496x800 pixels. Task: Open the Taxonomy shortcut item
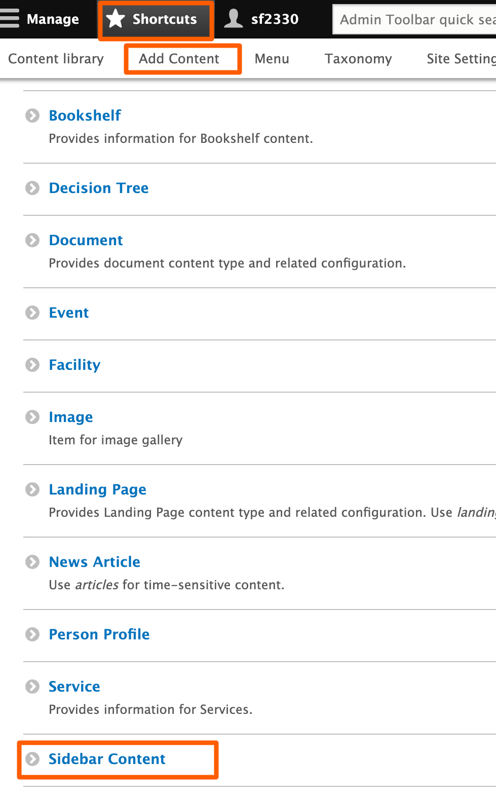tap(358, 59)
